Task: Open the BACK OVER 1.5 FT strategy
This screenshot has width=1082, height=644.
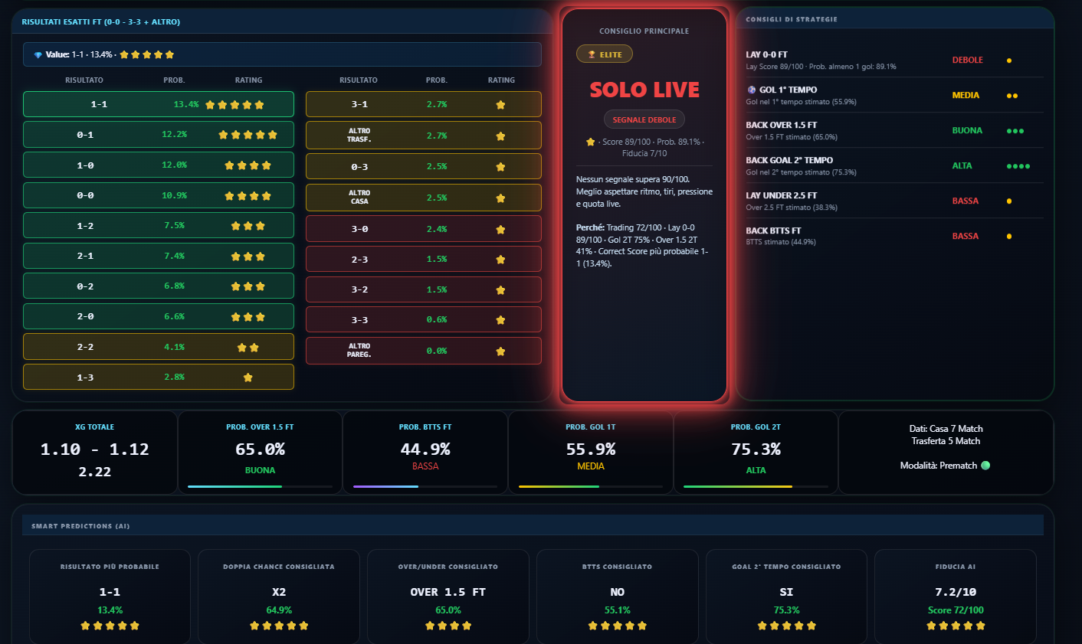Action: click(894, 130)
